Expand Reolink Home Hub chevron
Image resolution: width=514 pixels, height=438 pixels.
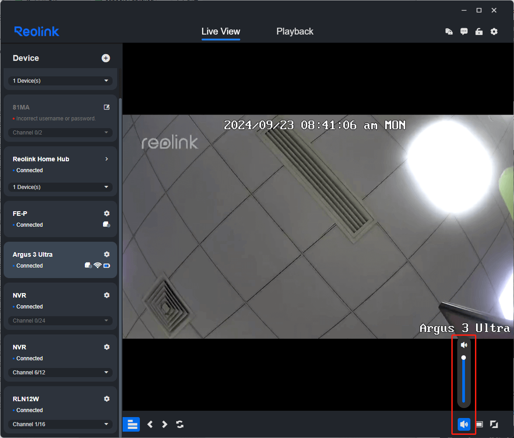(107, 159)
